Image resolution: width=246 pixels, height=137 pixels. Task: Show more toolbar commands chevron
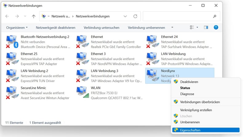[x=172, y=27]
